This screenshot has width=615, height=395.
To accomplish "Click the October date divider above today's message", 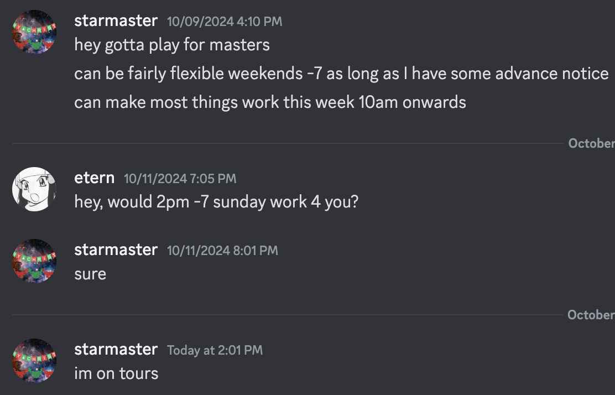I will (x=591, y=315).
